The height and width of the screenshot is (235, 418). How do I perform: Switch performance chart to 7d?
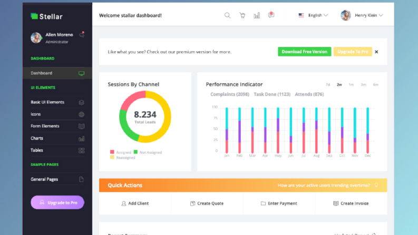pos(328,85)
